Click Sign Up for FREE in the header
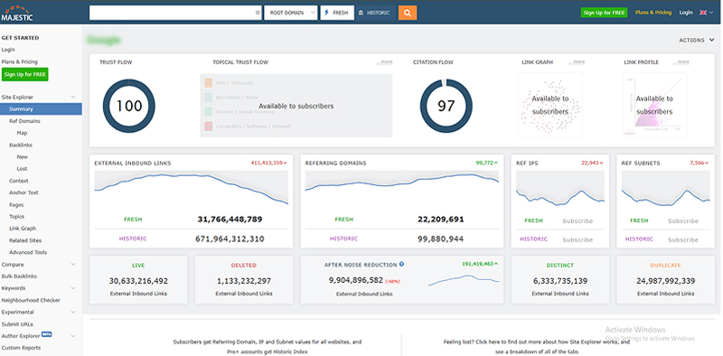723x356 pixels. (x=604, y=13)
